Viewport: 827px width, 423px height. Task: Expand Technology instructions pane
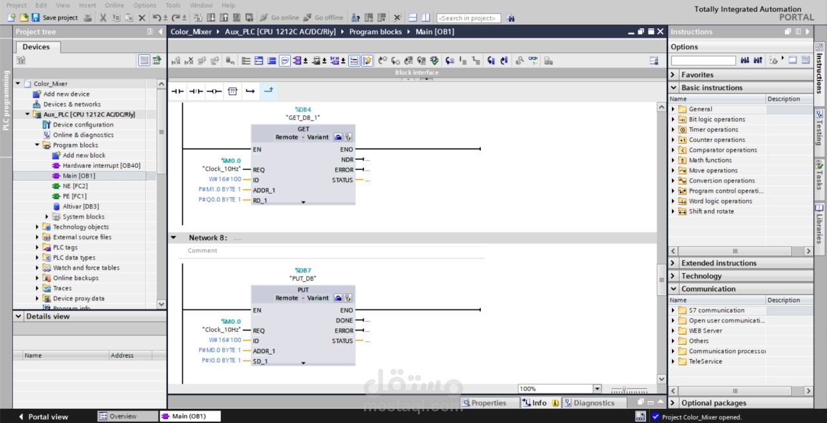click(674, 276)
